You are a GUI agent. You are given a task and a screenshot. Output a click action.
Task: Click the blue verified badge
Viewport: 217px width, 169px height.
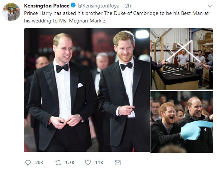[73, 6]
